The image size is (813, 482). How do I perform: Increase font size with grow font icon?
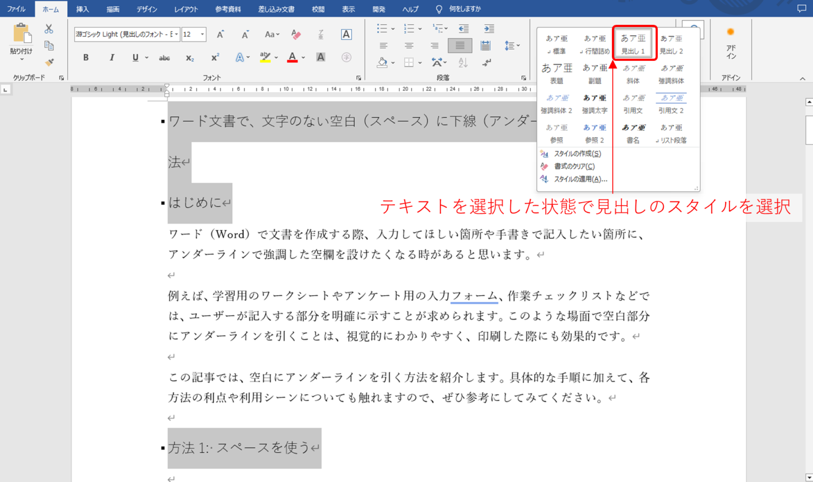coord(220,34)
